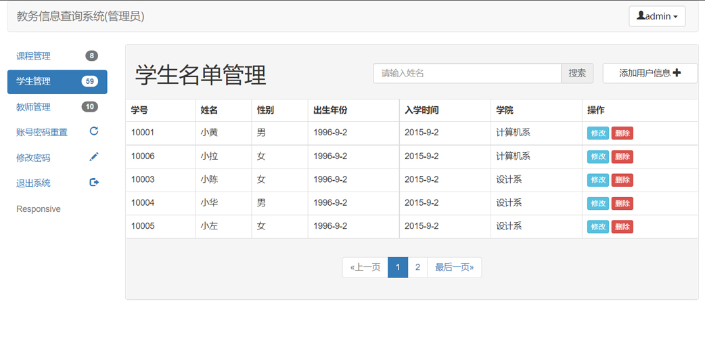Viewport: 705px width, 356px height.
Task: Click 修改 for student 10001
Action: click(x=598, y=133)
